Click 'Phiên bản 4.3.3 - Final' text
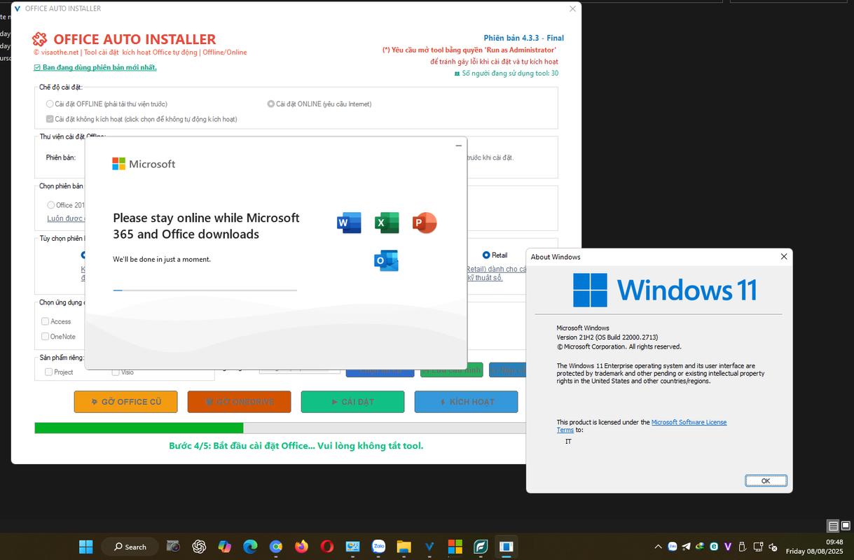Viewport: 854px width, 560px height. (523, 38)
